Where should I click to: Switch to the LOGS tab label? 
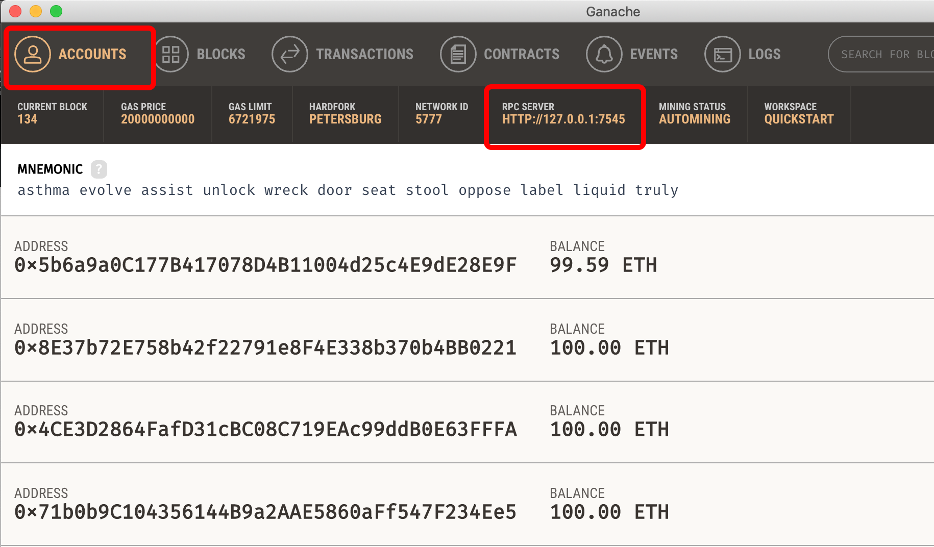pos(765,54)
